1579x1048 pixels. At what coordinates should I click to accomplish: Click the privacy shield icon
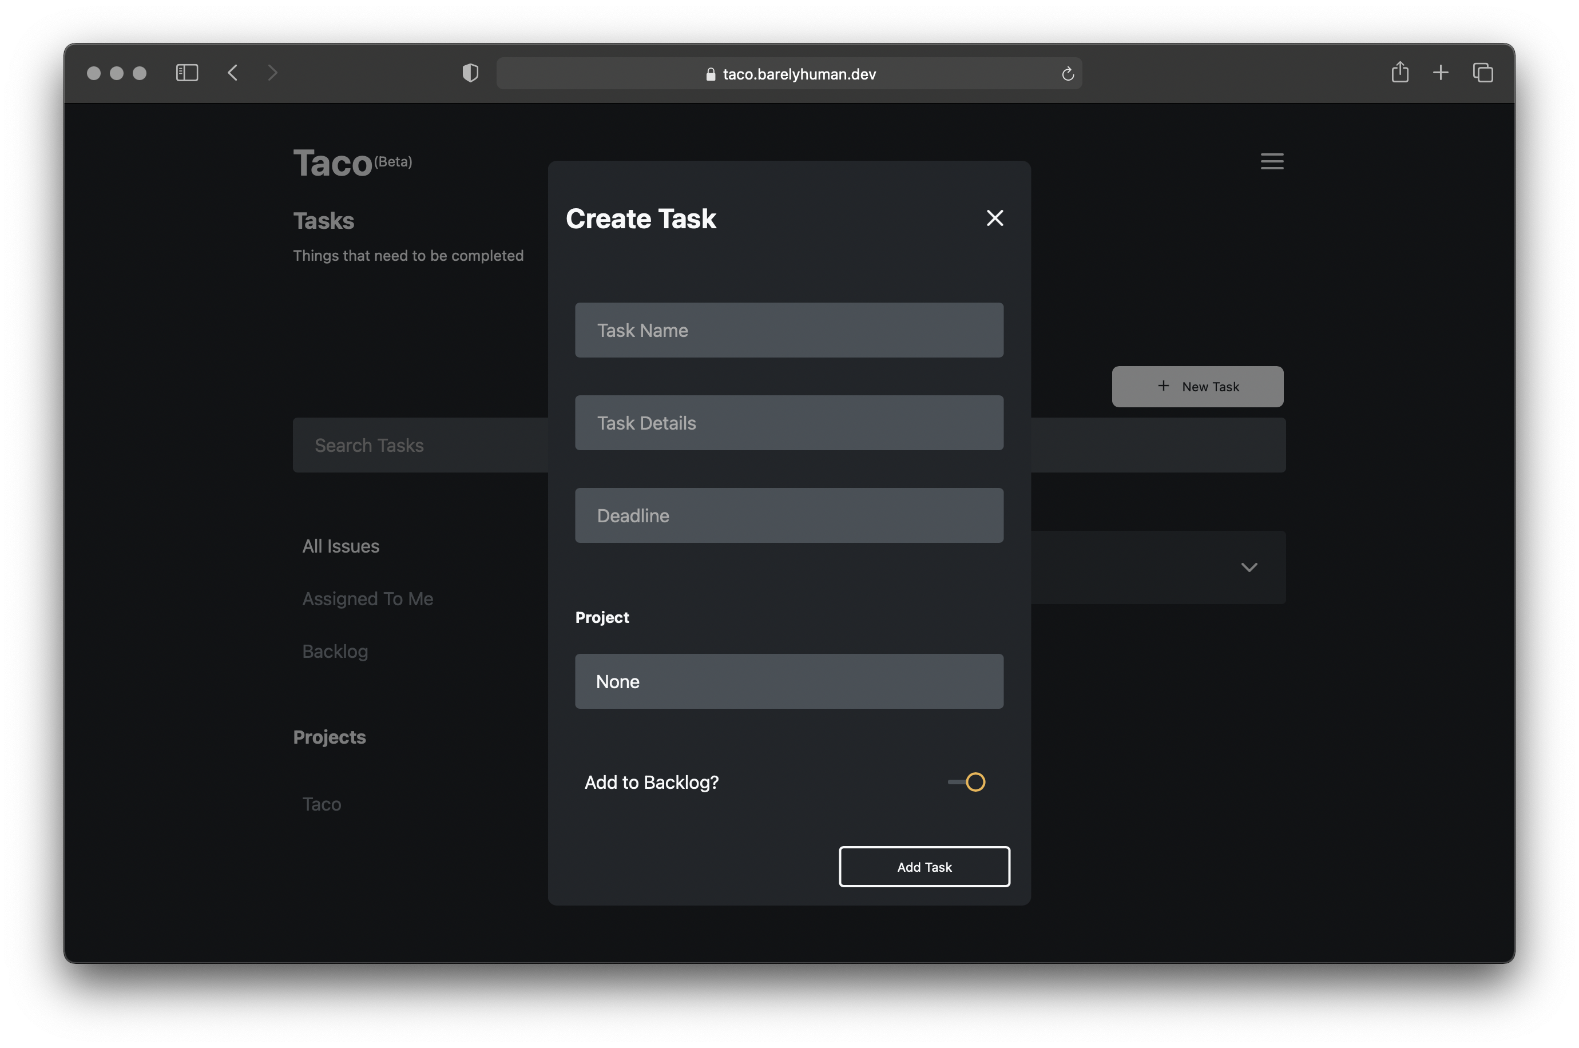pos(470,73)
